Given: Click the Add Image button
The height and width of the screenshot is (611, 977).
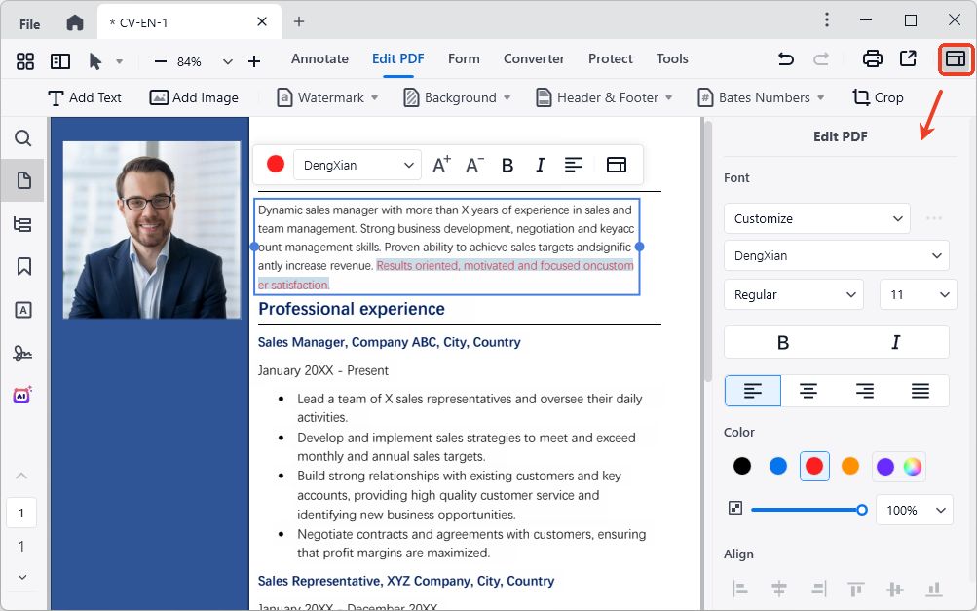Looking at the screenshot, I should pyautogui.click(x=193, y=97).
